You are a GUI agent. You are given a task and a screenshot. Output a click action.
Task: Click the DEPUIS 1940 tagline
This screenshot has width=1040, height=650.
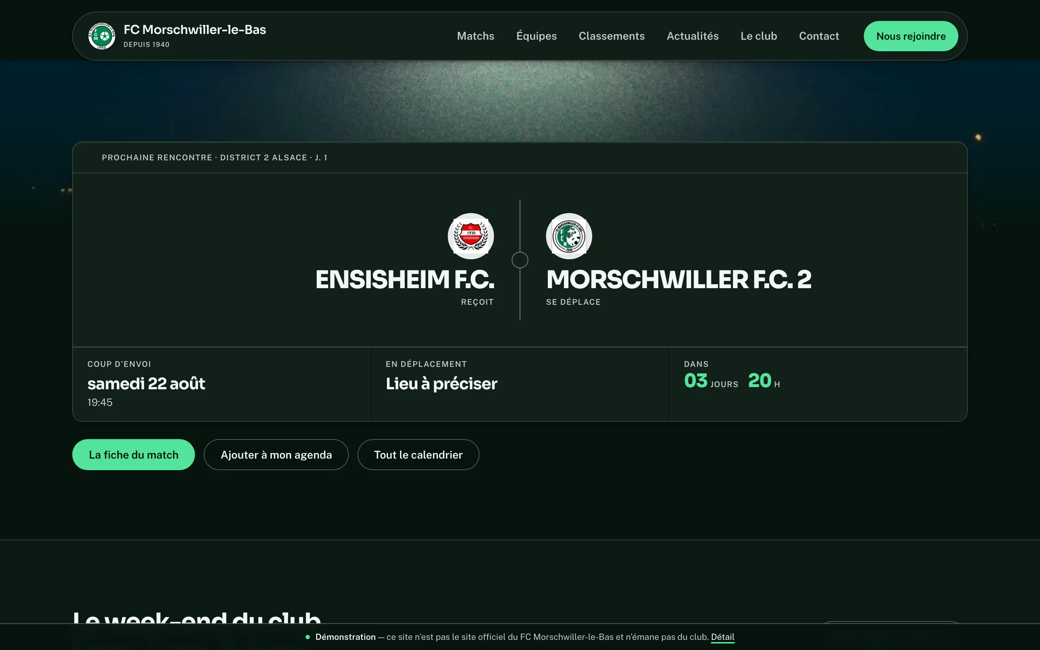147,45
